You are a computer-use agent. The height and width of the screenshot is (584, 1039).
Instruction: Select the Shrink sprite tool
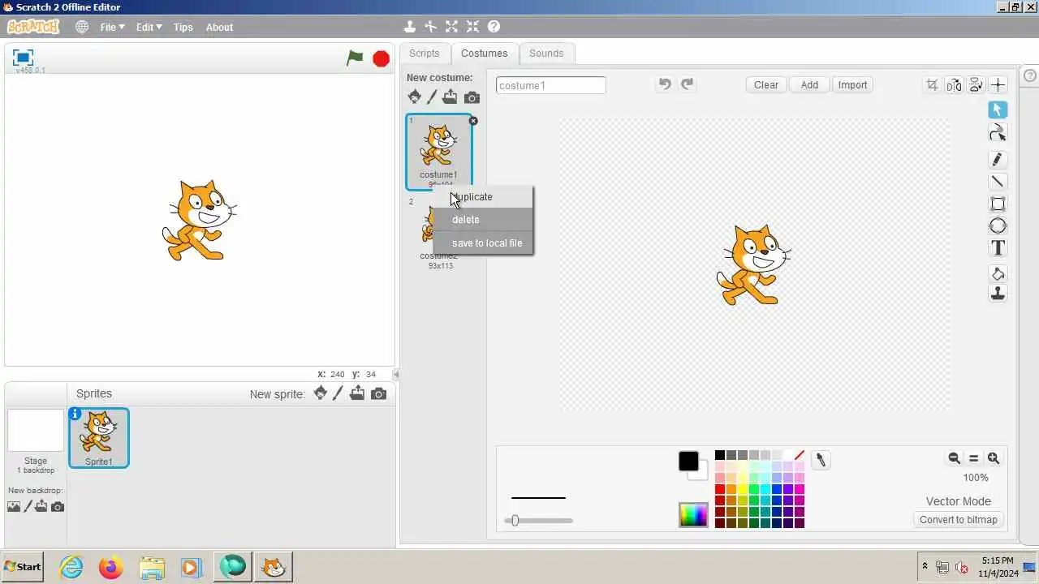pos(473,27)
